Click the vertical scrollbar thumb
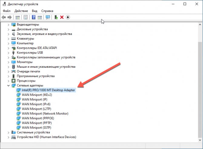This screenshot has height=149, width=203. pyautogui.click(x=200, y=90)
